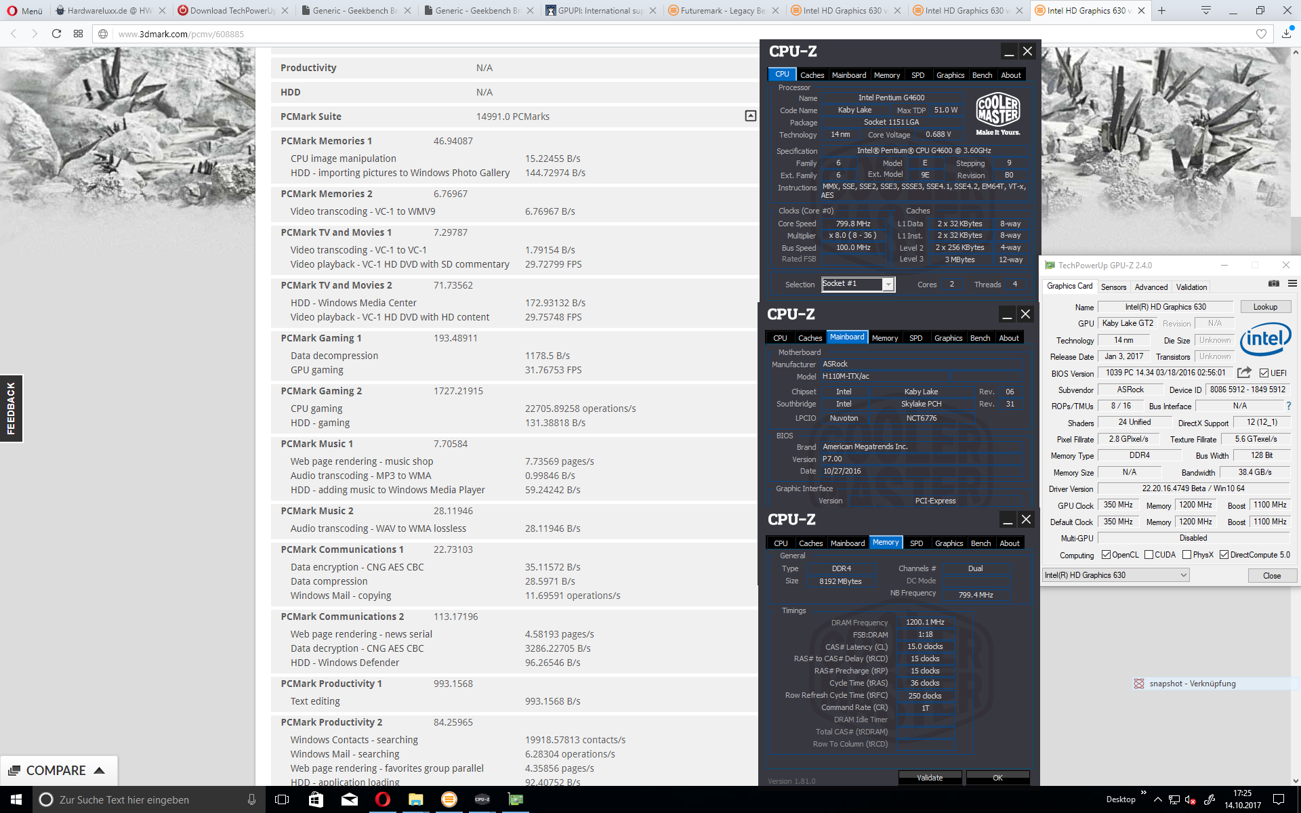Click muted volume tray icon

pyautogui.click(x=1191, y=799)
